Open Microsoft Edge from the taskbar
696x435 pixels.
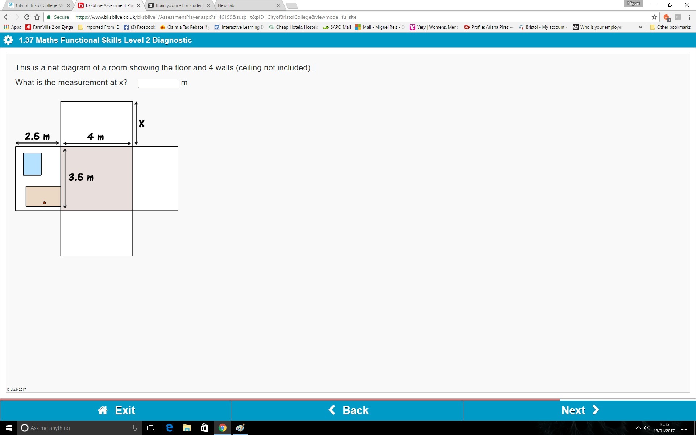point(169,428)
